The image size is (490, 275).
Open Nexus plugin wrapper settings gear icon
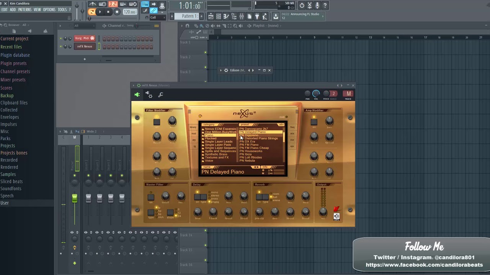coord(149,95)
